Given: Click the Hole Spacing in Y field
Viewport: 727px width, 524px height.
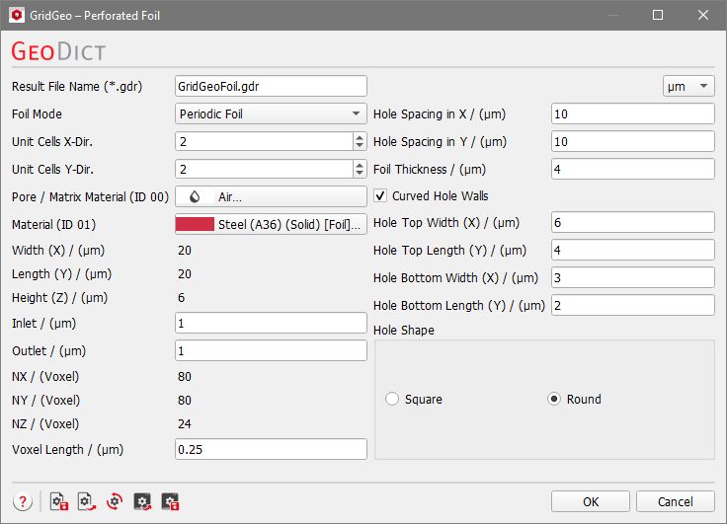Looking at the screenshot, I should click(x=633, y=141).
